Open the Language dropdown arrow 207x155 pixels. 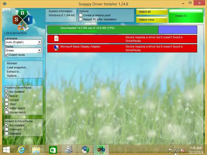tap(39, 42)
